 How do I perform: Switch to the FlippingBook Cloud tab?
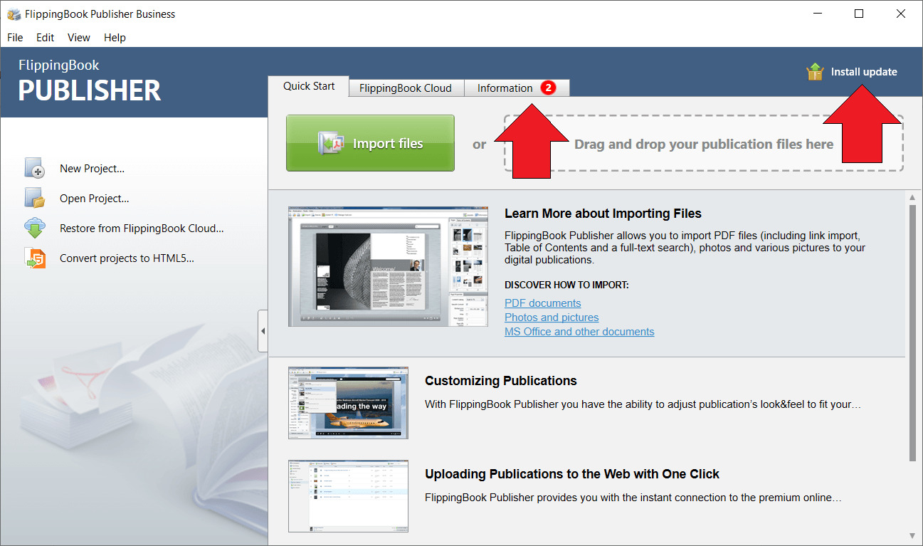(x=406, y=88)
